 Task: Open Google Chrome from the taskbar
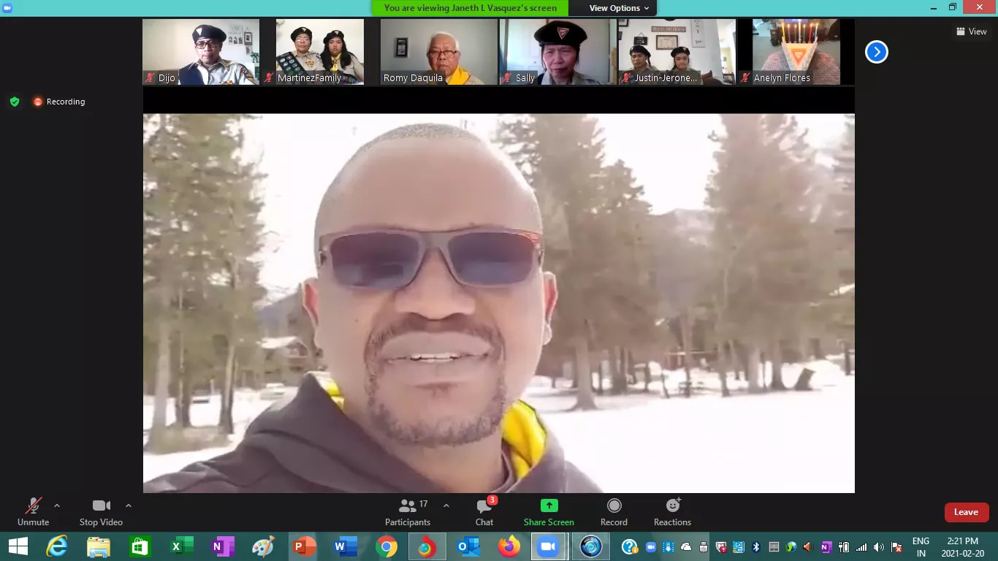(x=386, y=546)
